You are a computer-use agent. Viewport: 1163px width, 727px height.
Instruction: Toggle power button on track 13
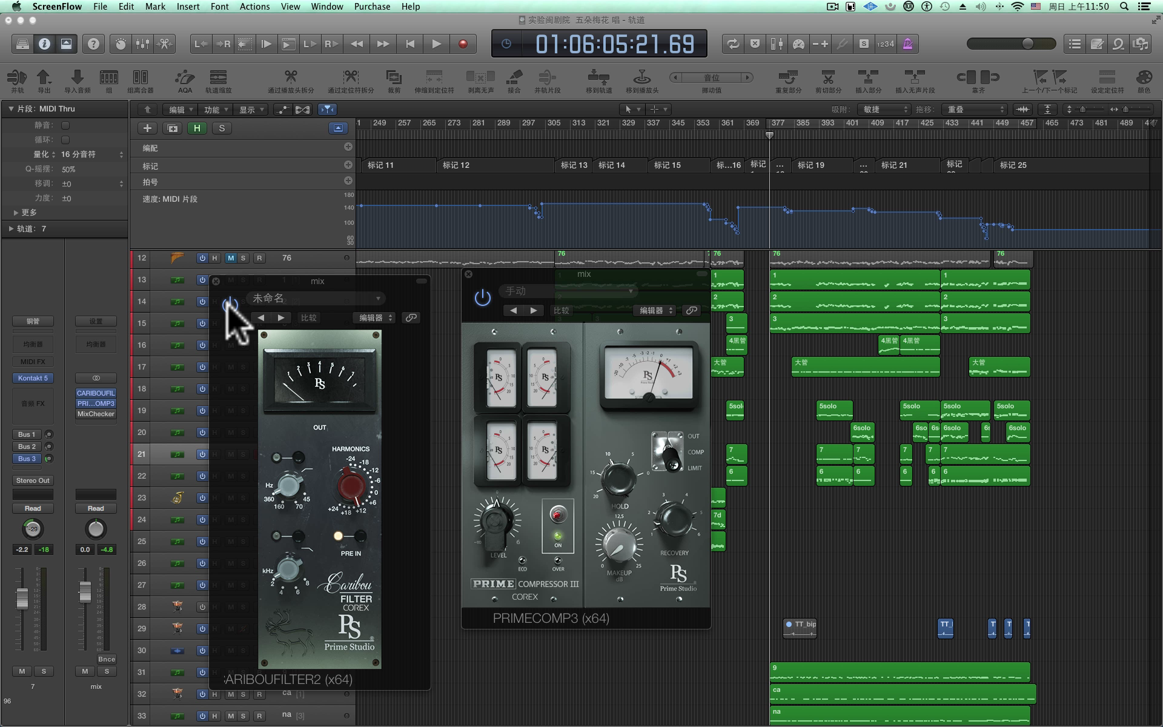click(x=202, y=280)
